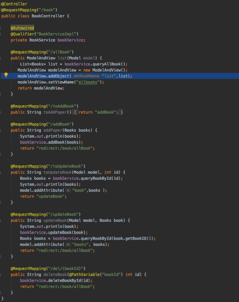
Task: Click the "/toUpdateBook" mapping string
Action: tap(65, 166)
